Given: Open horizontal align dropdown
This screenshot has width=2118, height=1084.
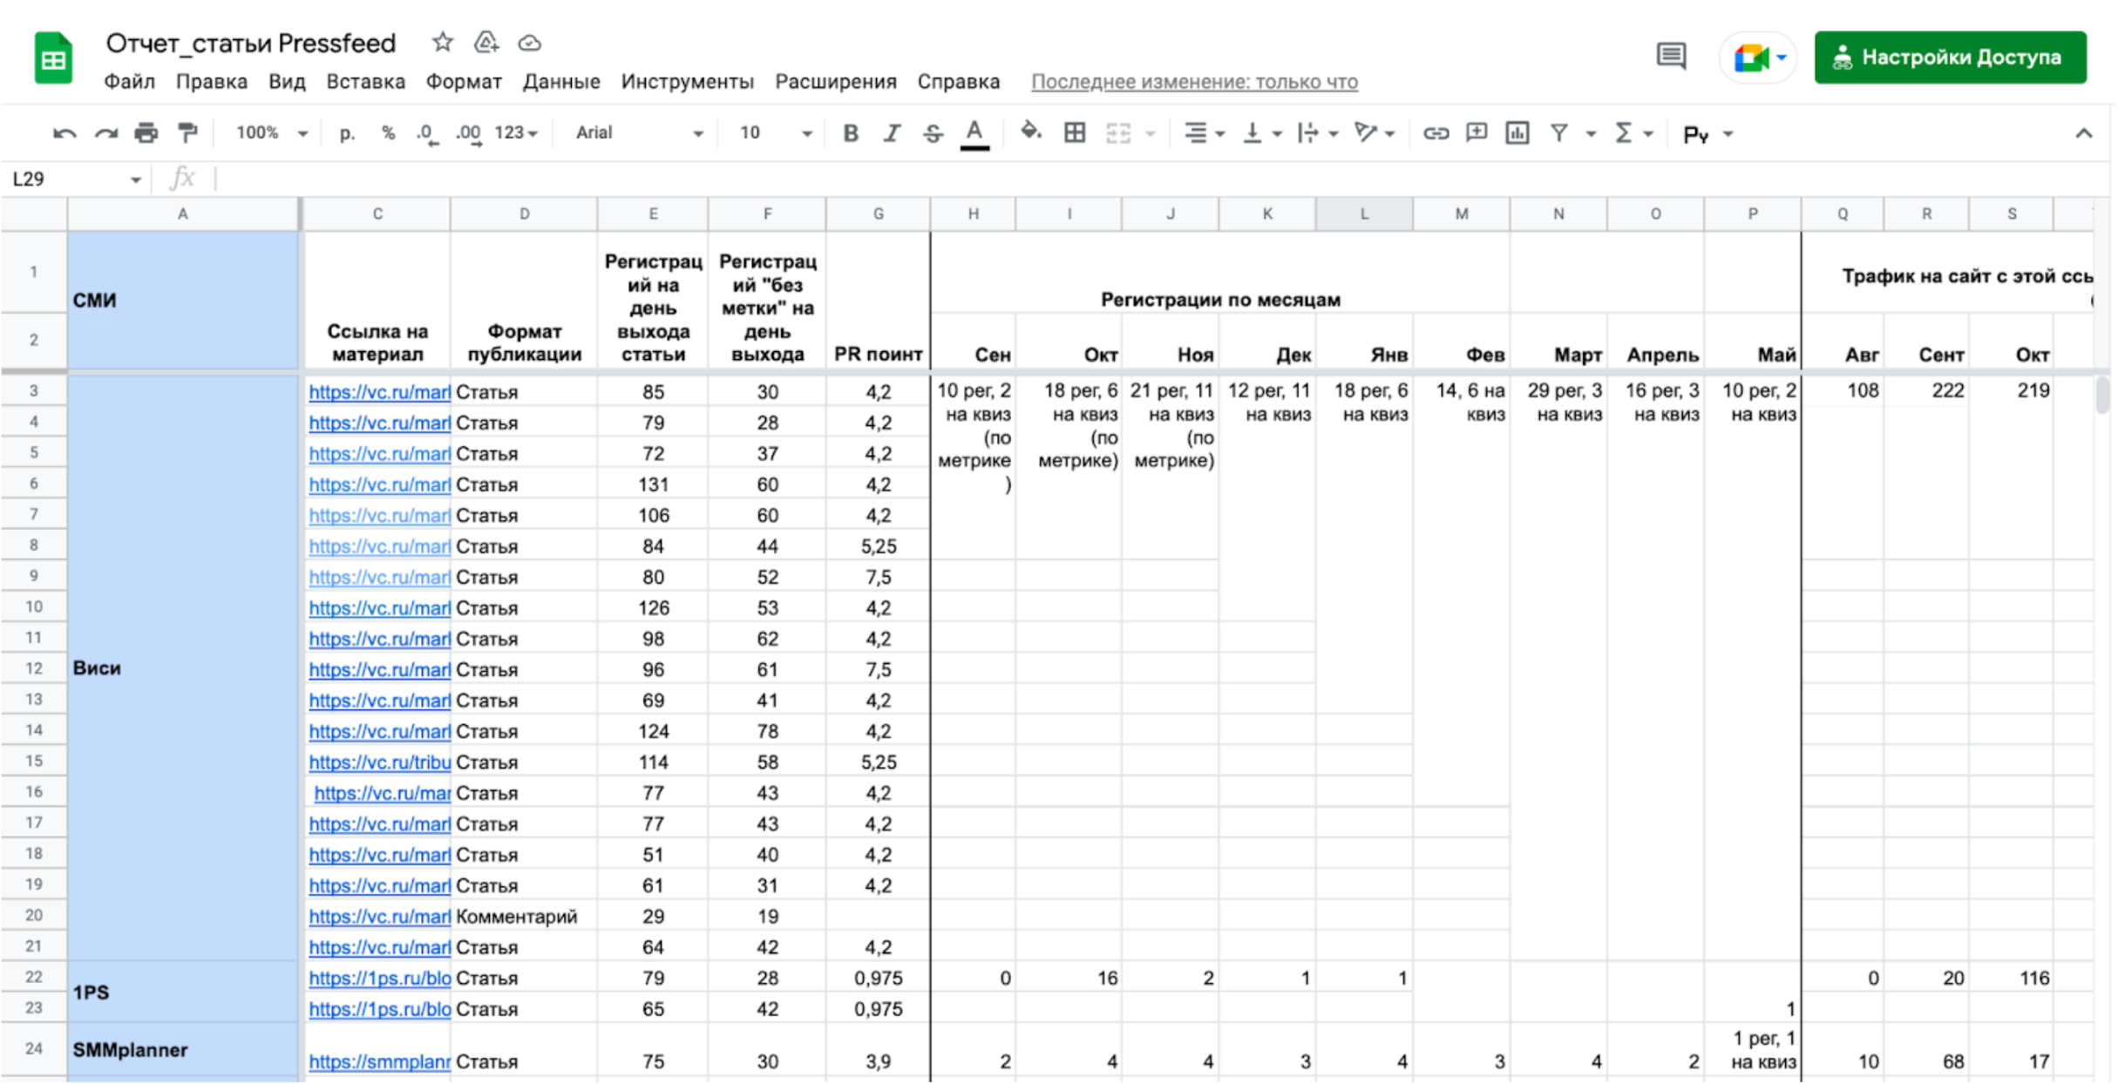Looking at the screenshot, I should [x=1205, y=133].
